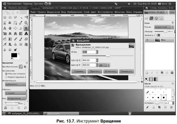Toggle the alpha channel lock icon
Screen dimensions: 177x124
click(159, 35)
